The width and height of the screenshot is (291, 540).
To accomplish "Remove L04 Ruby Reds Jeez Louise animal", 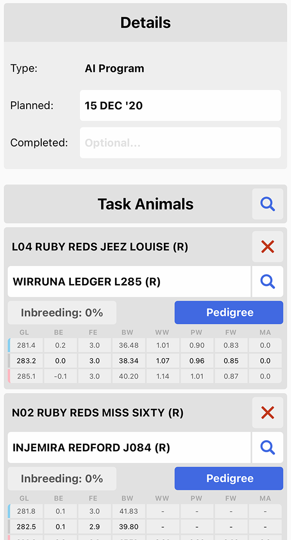I will coord(268,247).
